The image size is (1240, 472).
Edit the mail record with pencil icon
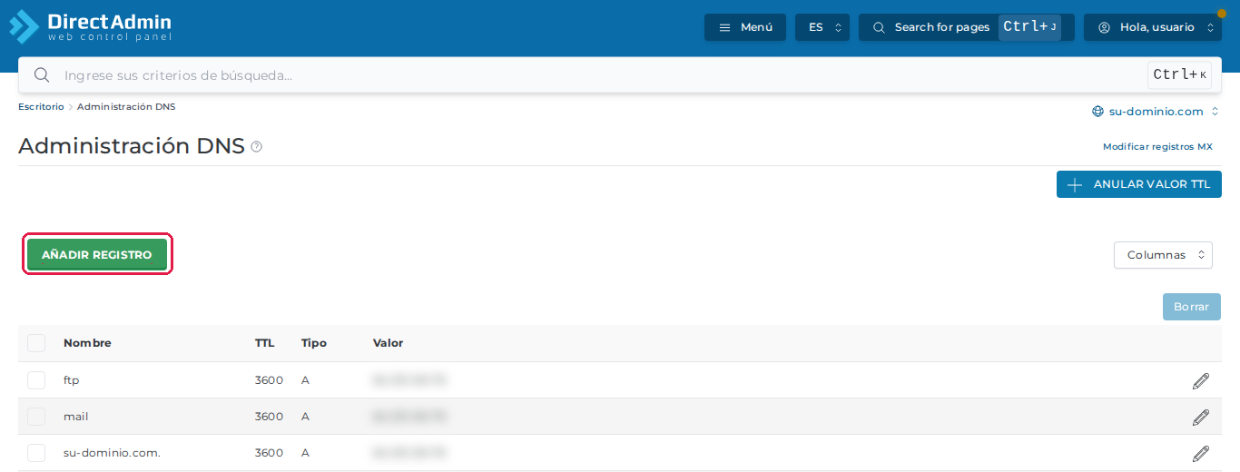tap(1201, 417)
